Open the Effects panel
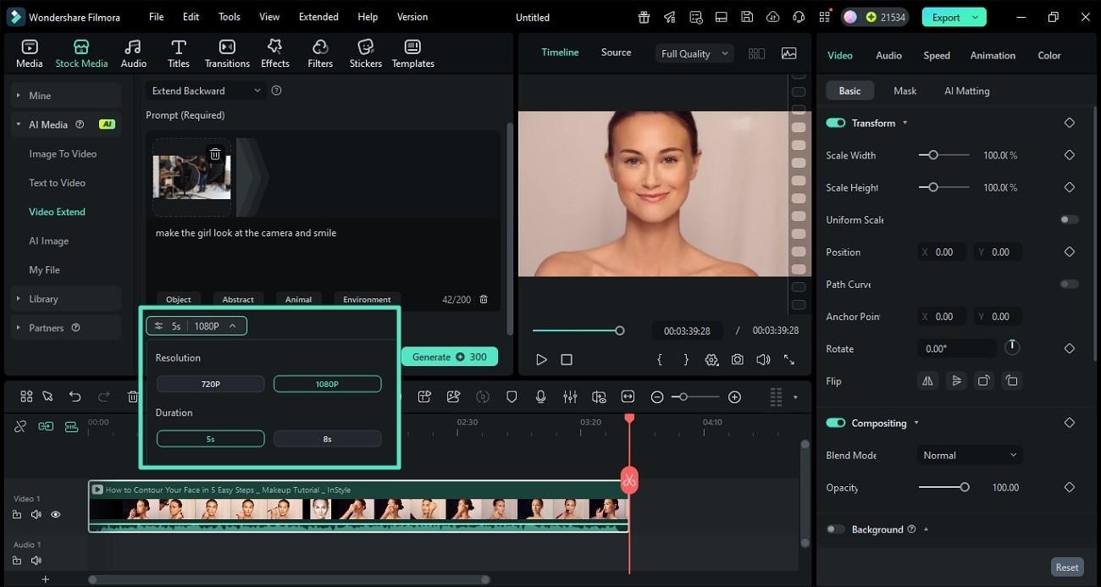The width and height of the screenshot is (1101, 587). pos(274,52)
